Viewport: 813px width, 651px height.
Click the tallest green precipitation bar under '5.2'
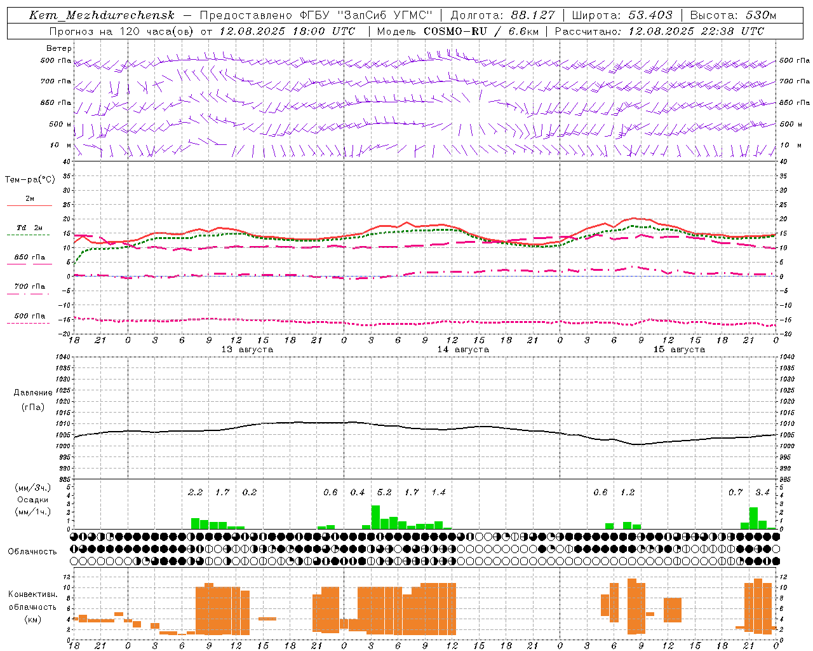pyautogui.click(x=375, y=517)
